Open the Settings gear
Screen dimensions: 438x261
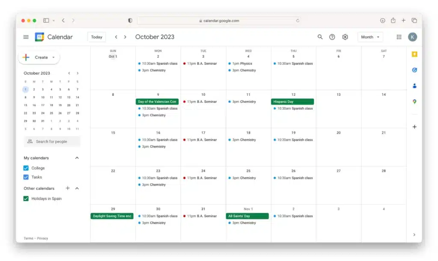click(x=345, y=37)
